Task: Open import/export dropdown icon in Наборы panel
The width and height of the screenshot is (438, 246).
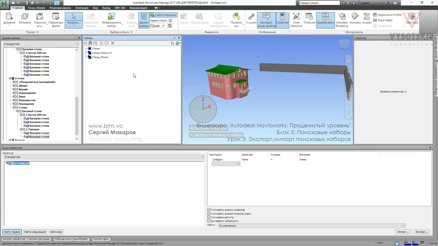Action: coord(178,43)
